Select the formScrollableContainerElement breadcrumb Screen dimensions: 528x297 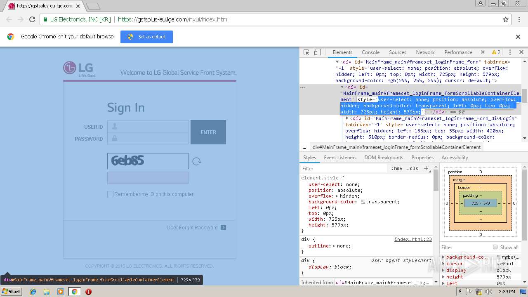point(396,147)
